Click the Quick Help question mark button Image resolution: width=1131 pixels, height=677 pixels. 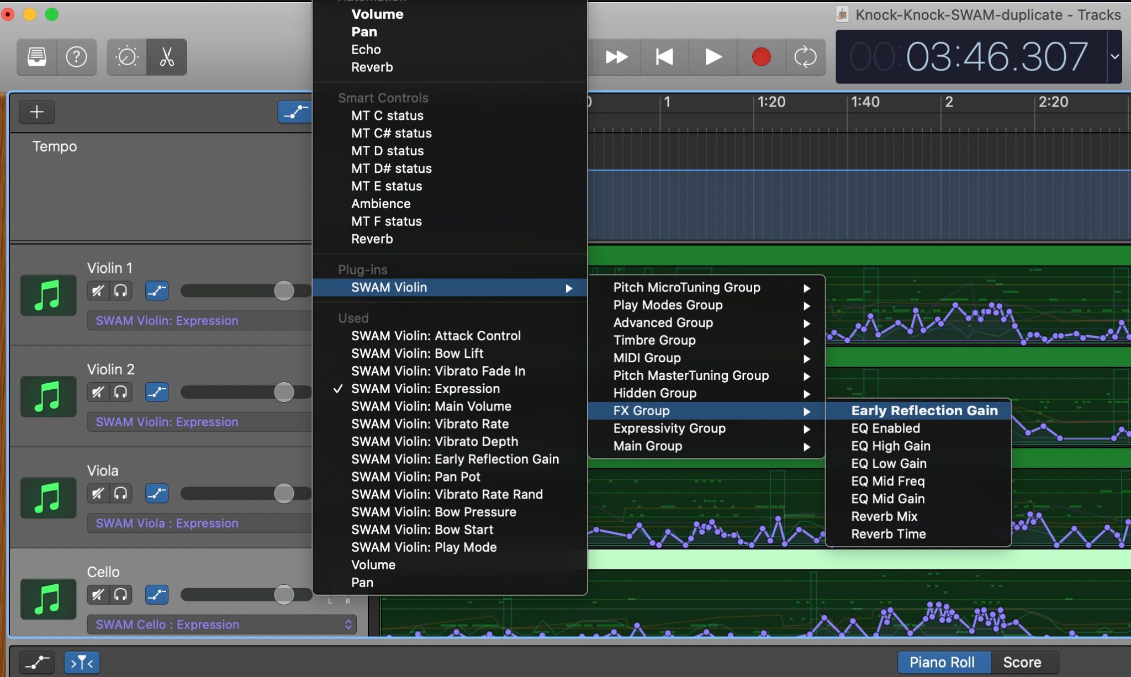pos(76,57)
